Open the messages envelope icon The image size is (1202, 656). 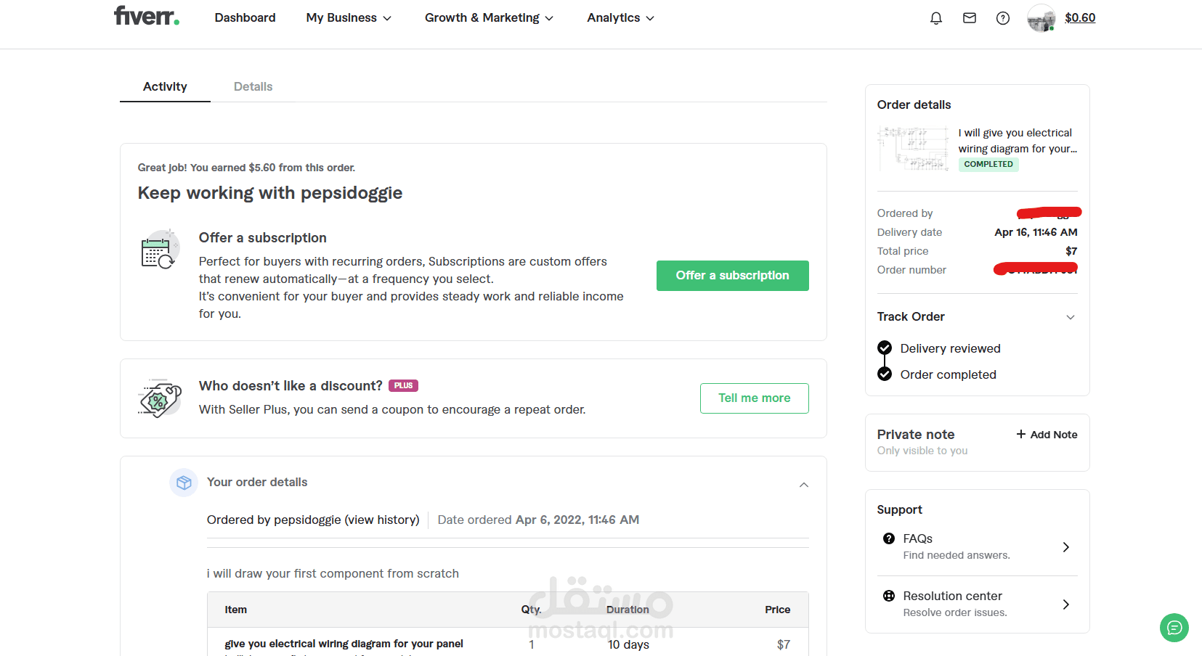[970, 18]
